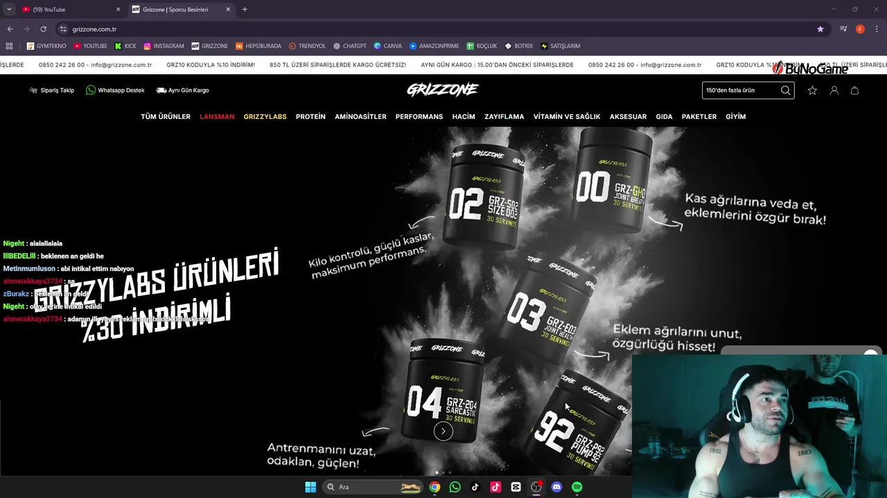Click Sipariş Takip link

point(52,91)
